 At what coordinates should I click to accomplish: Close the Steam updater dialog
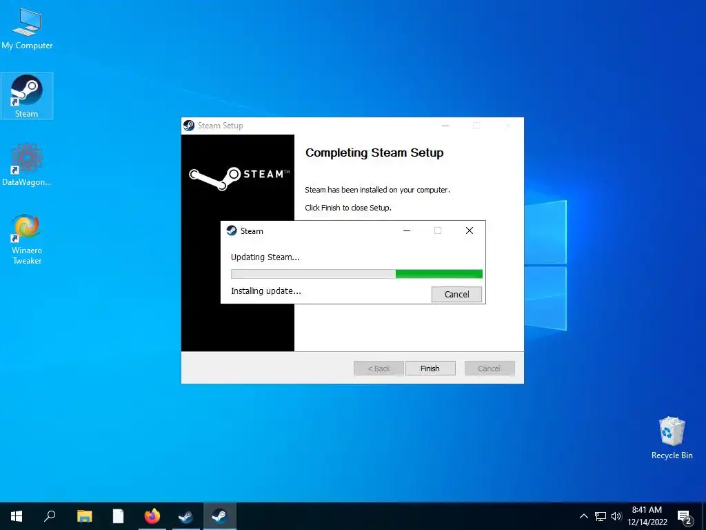pos(469,230)
